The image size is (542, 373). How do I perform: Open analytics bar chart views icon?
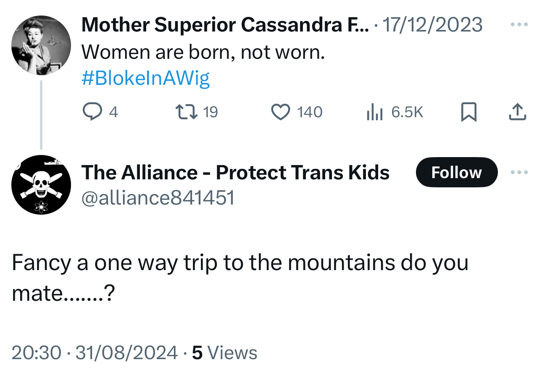pos(374,112)
